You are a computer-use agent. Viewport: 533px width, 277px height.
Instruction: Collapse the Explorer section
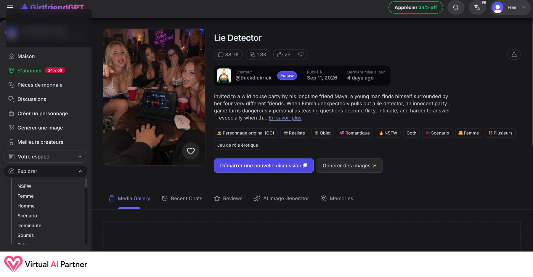click(46, 171)
